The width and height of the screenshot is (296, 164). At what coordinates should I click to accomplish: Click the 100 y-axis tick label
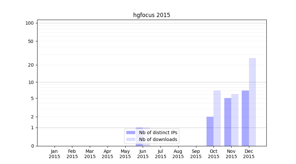coord(30,23)
